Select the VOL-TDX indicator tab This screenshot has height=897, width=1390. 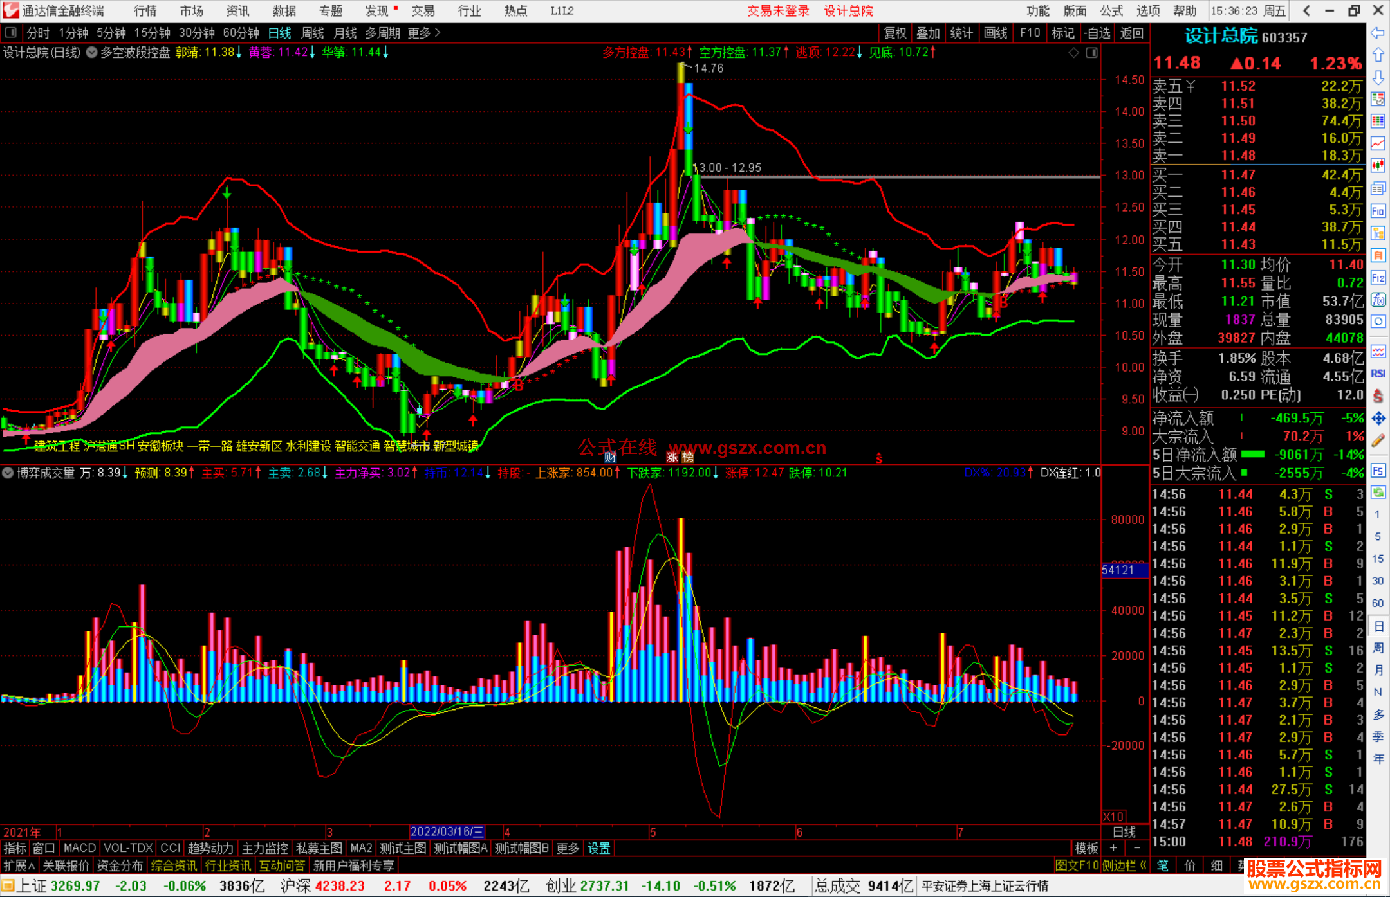coord(128,848)
